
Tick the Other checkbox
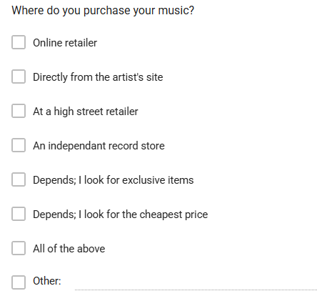click(19, 282)
